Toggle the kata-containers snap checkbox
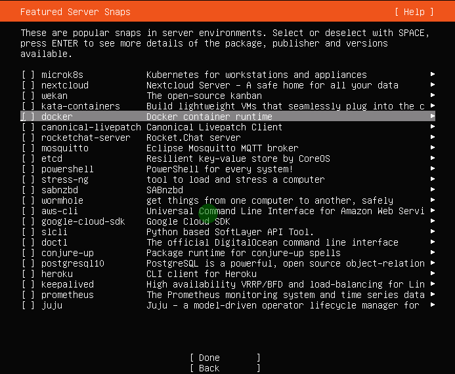Screen dimensions: 455x374 pos(28,106)
